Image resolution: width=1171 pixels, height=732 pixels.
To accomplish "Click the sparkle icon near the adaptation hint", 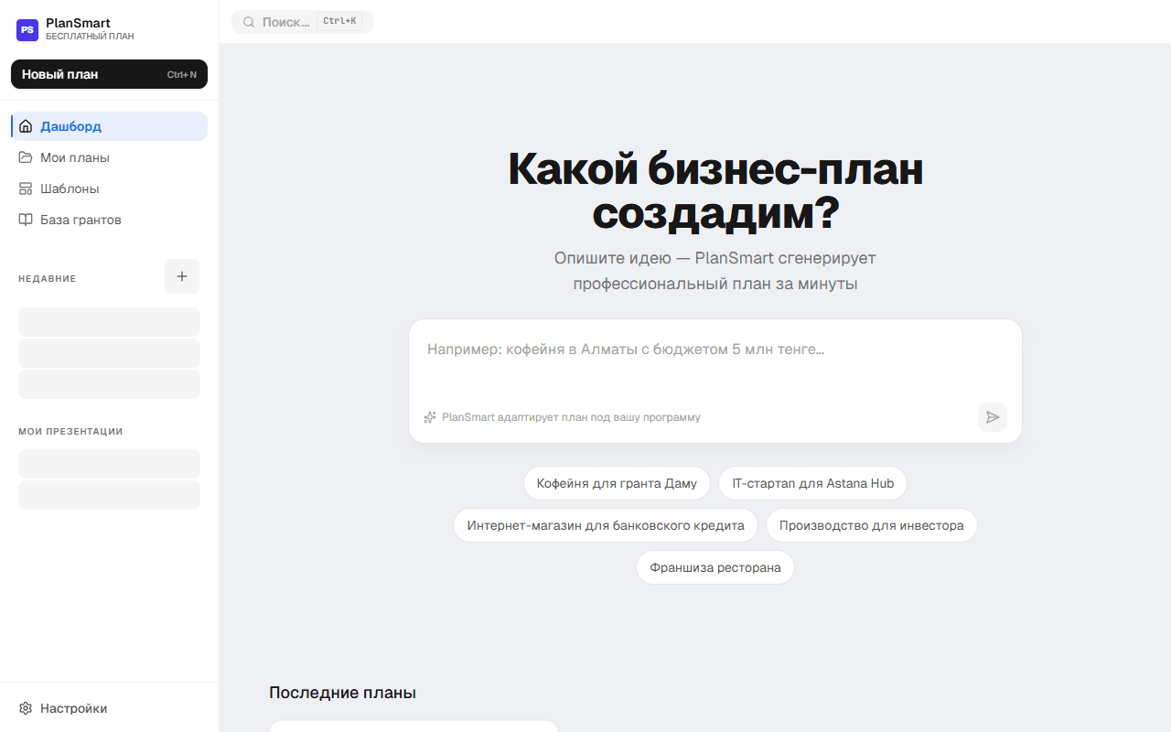I will 429,416.
